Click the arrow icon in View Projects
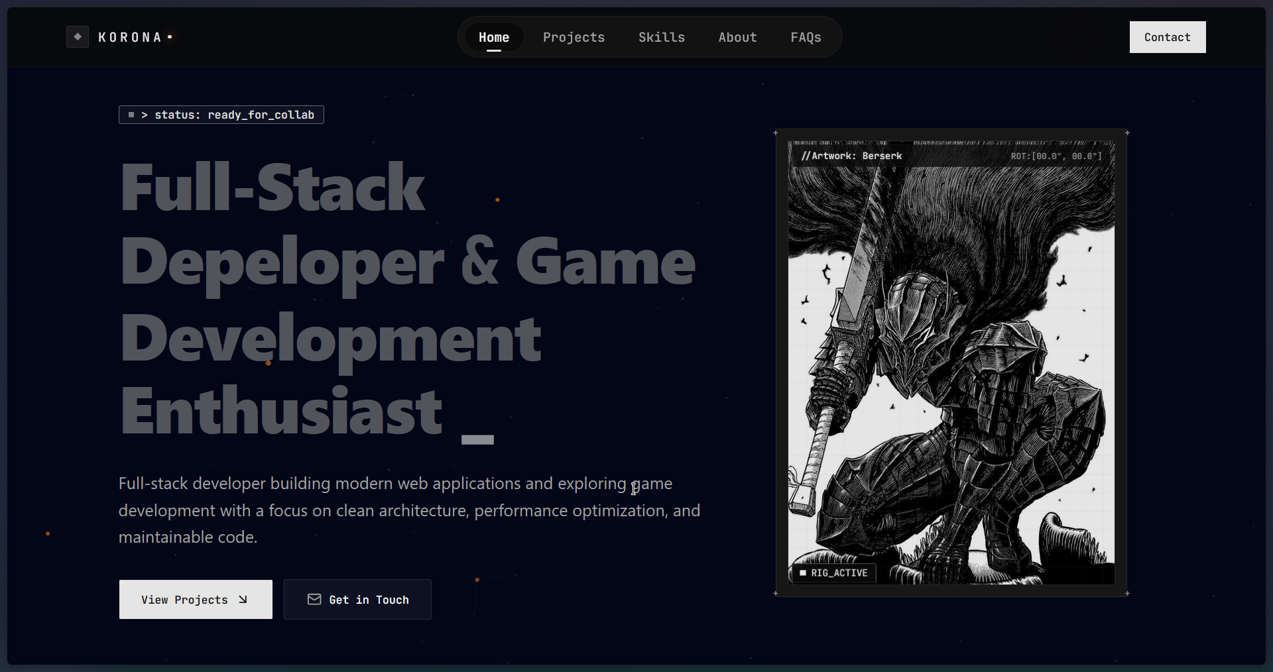The height and width of the screenshot is (672, 1273). [243, 599]
